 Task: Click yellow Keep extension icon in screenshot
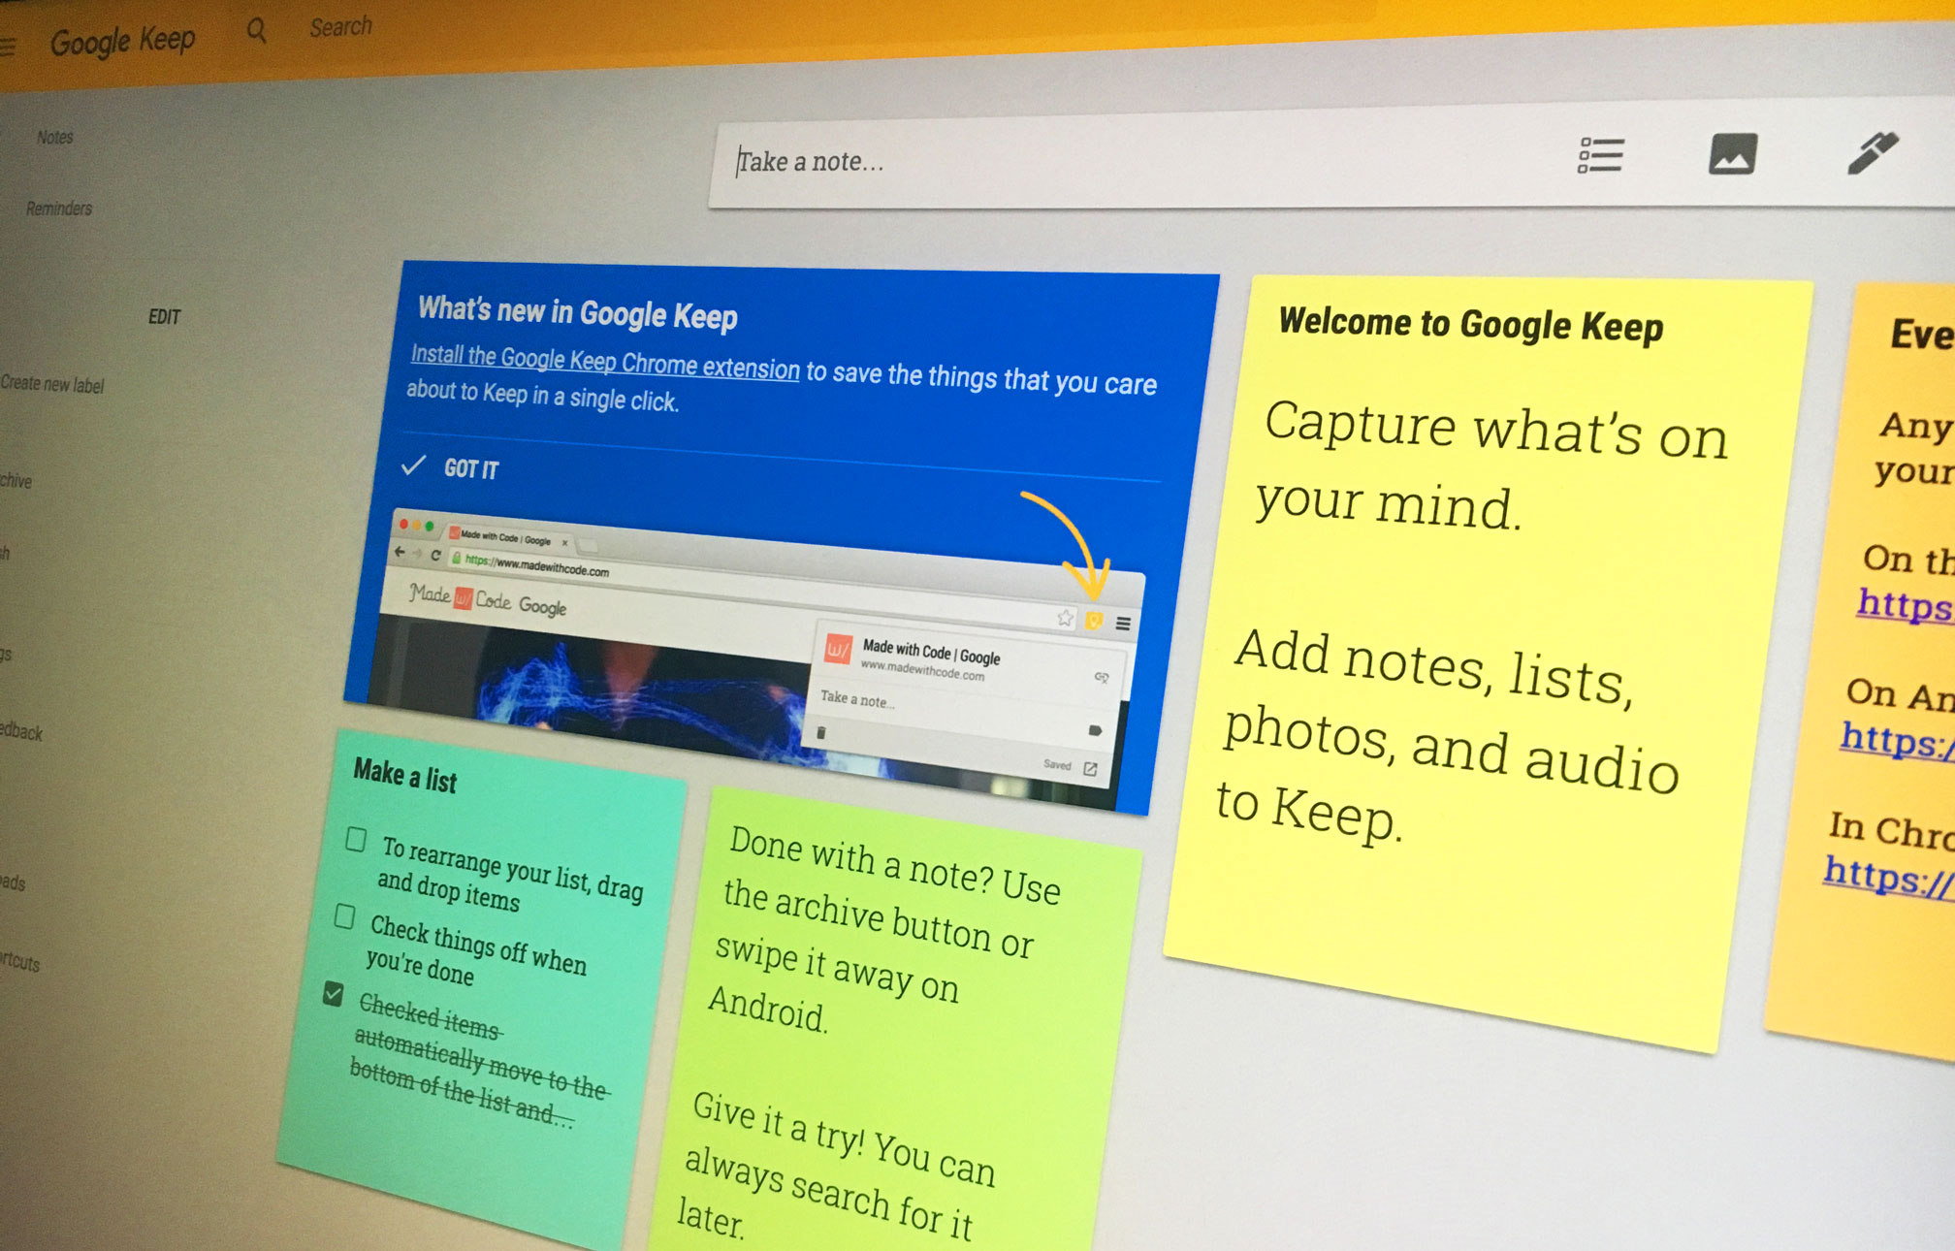(x=1094, y=621)
